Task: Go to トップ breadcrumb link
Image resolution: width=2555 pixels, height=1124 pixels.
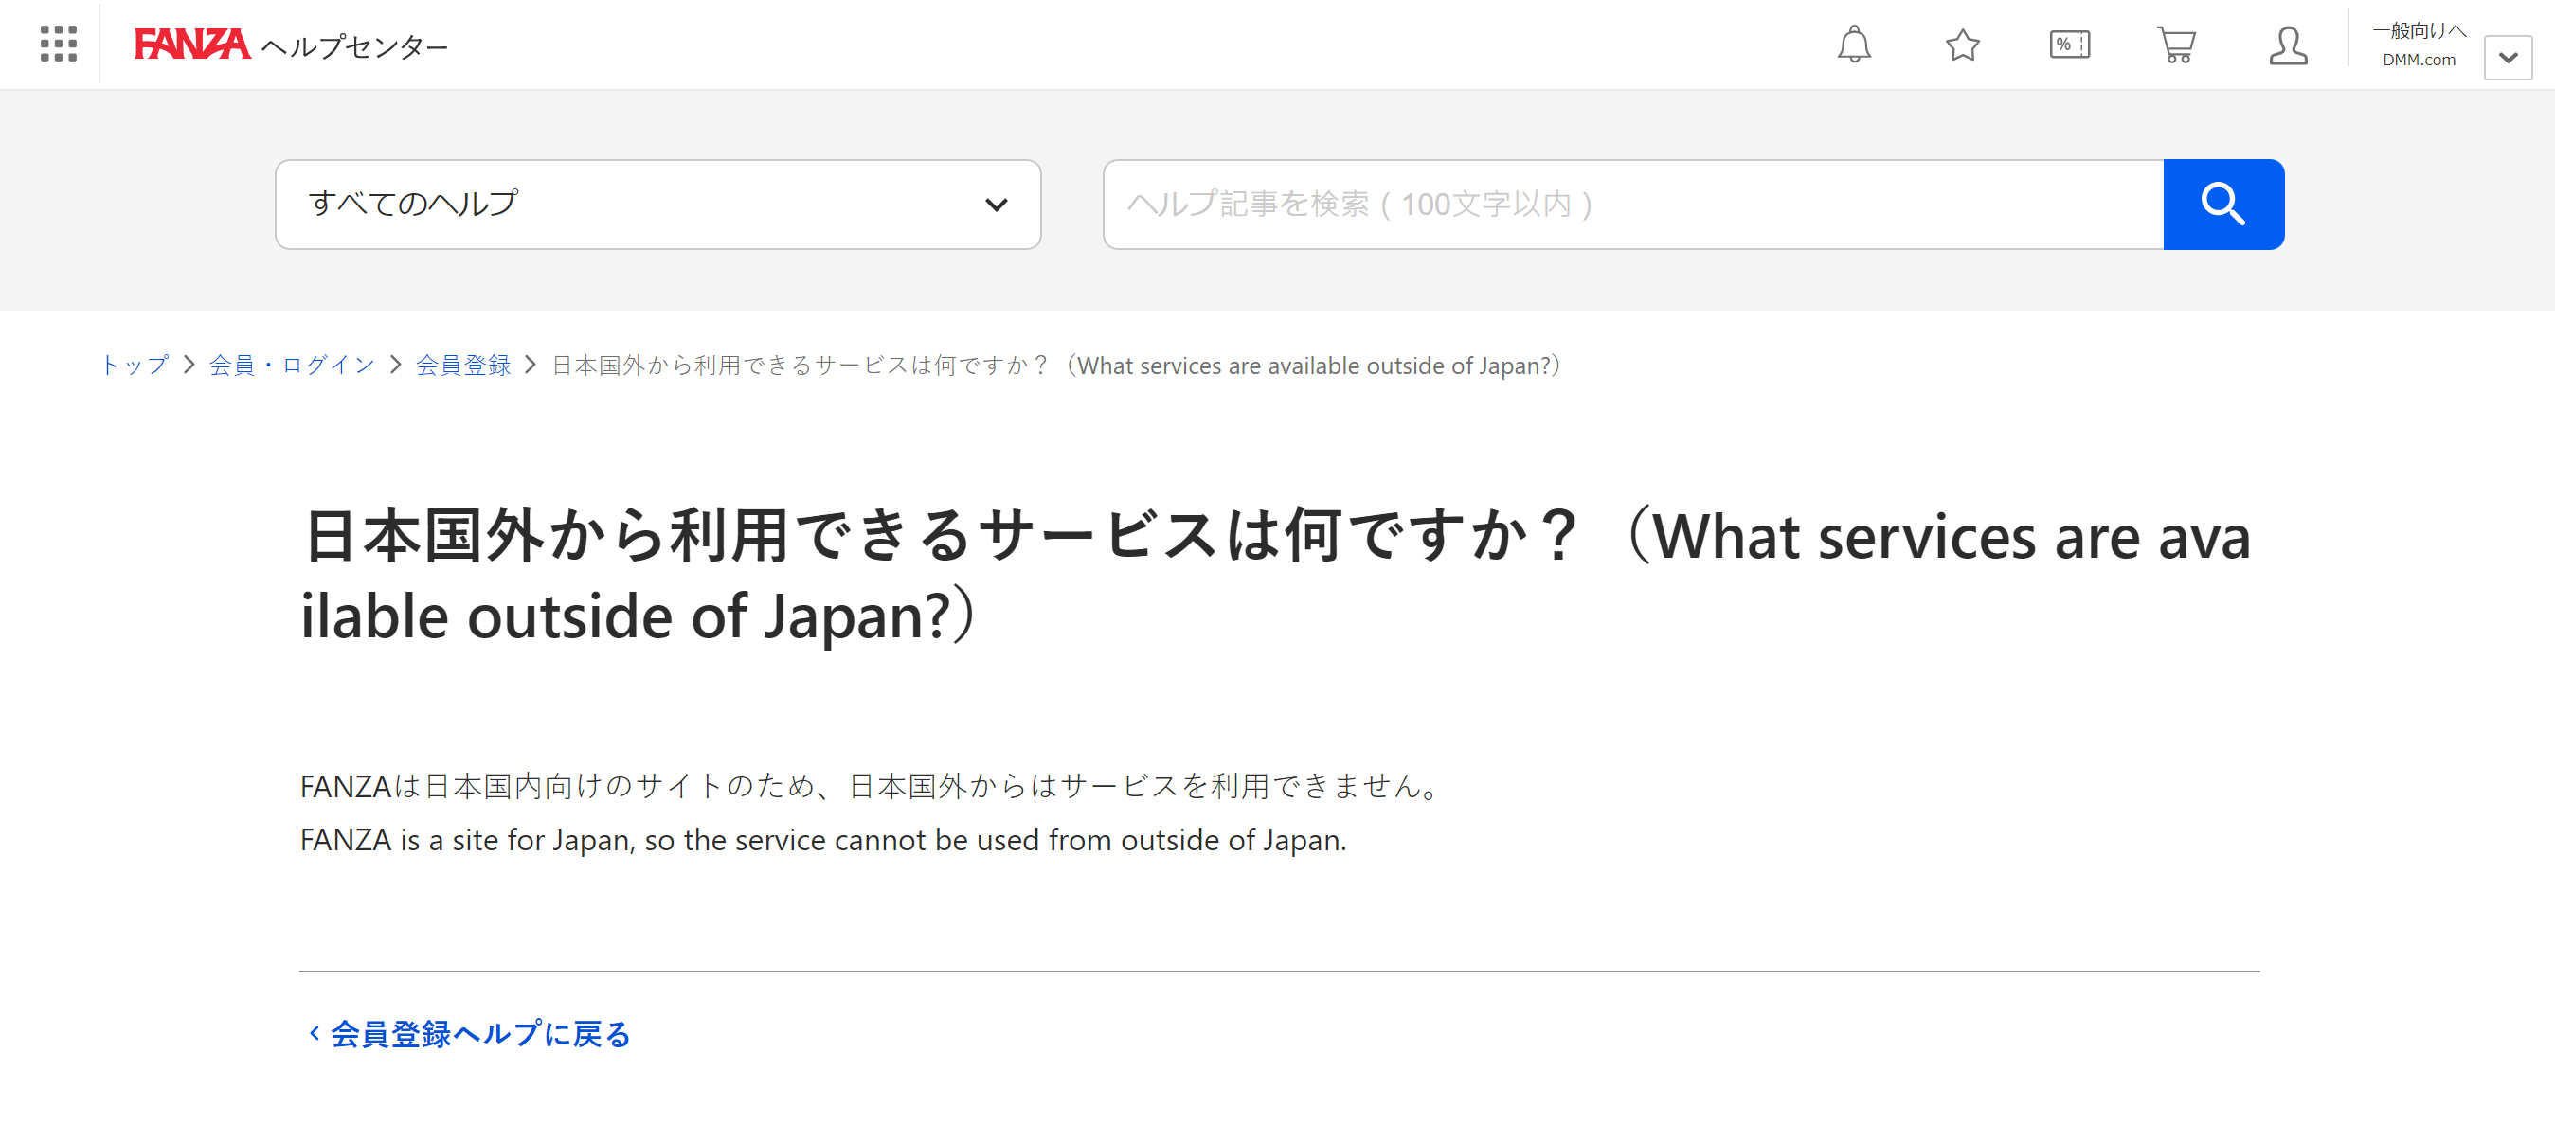Action: [x=135, y=366]
